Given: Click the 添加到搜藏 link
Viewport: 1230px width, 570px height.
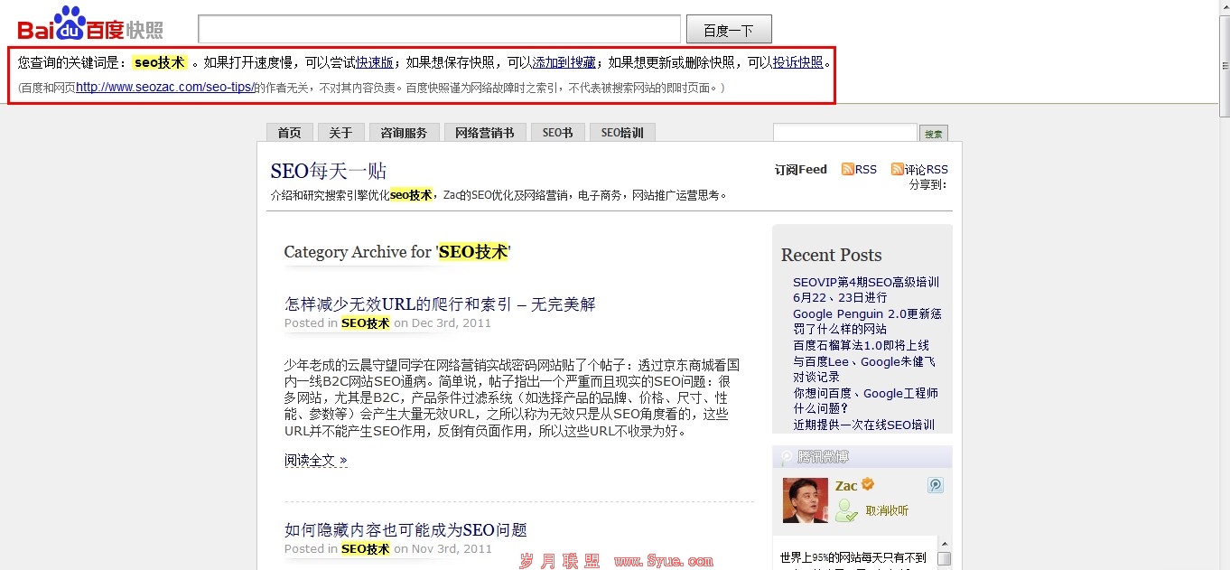Looking at the screenshot, I should [564, 62].
